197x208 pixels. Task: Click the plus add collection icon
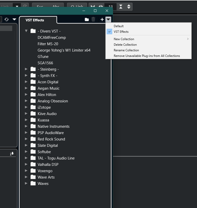pos(102,20)
